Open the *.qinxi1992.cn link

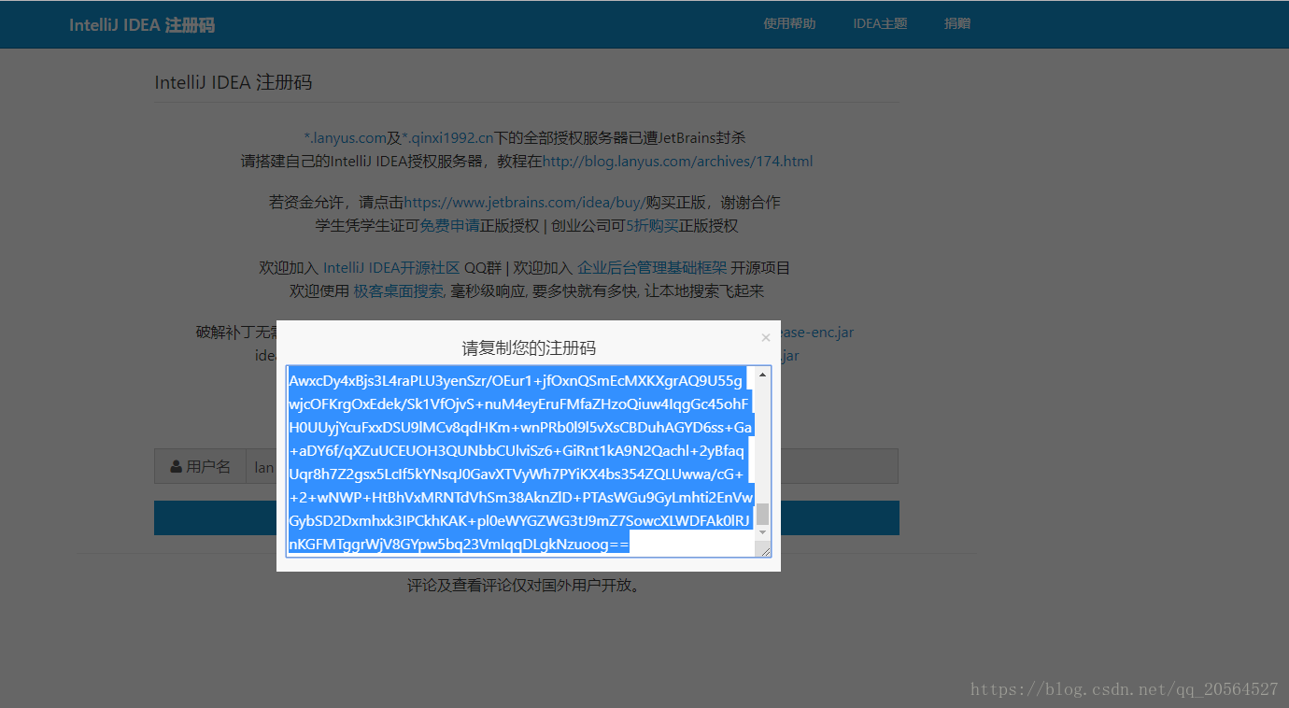coord(447,137)
